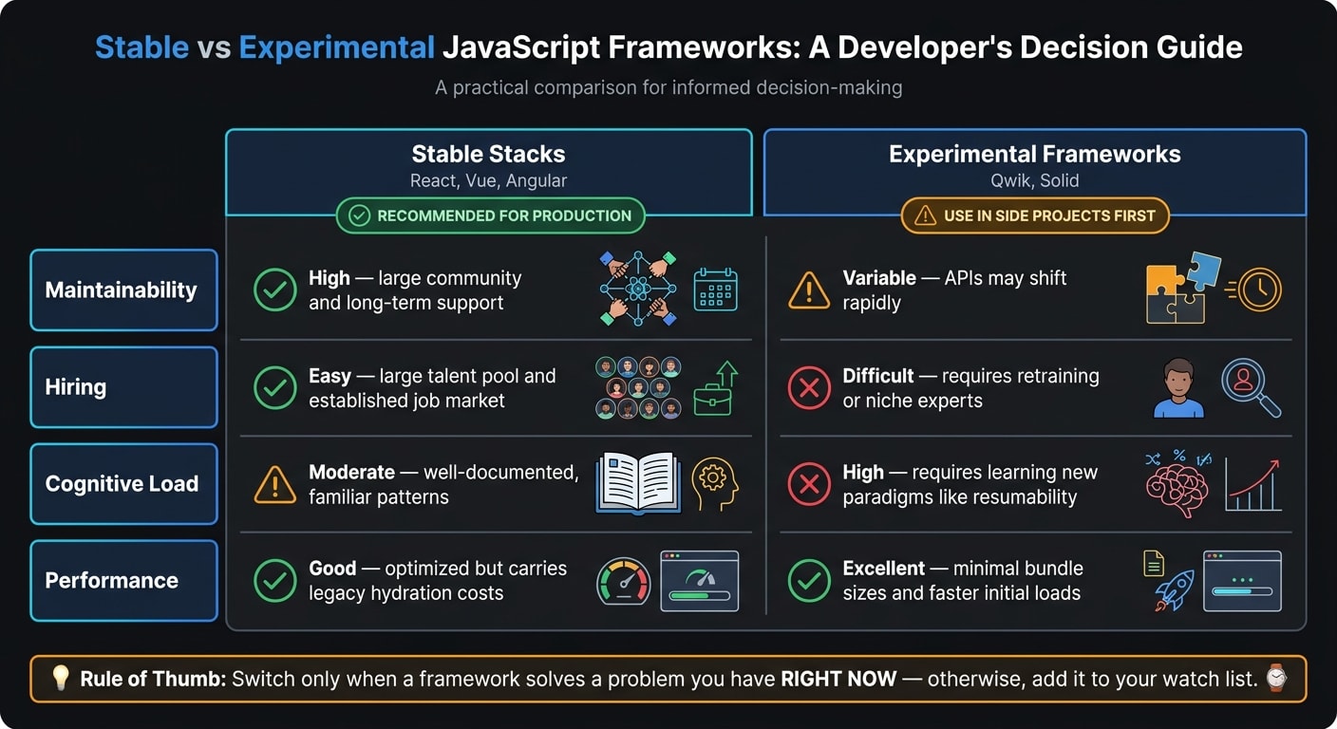The height and width of the screenshot is (729, 1337).
Task: Click the green check icon beside Easy hiring
Action: (275, 387)
